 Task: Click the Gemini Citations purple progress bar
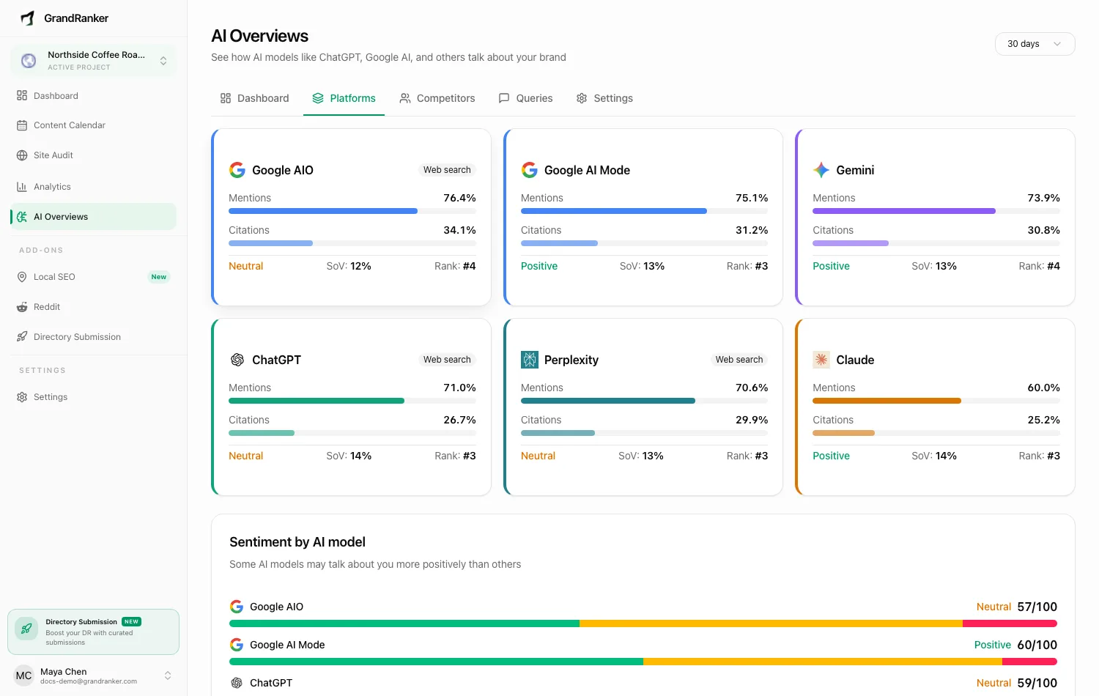point(936,243)
